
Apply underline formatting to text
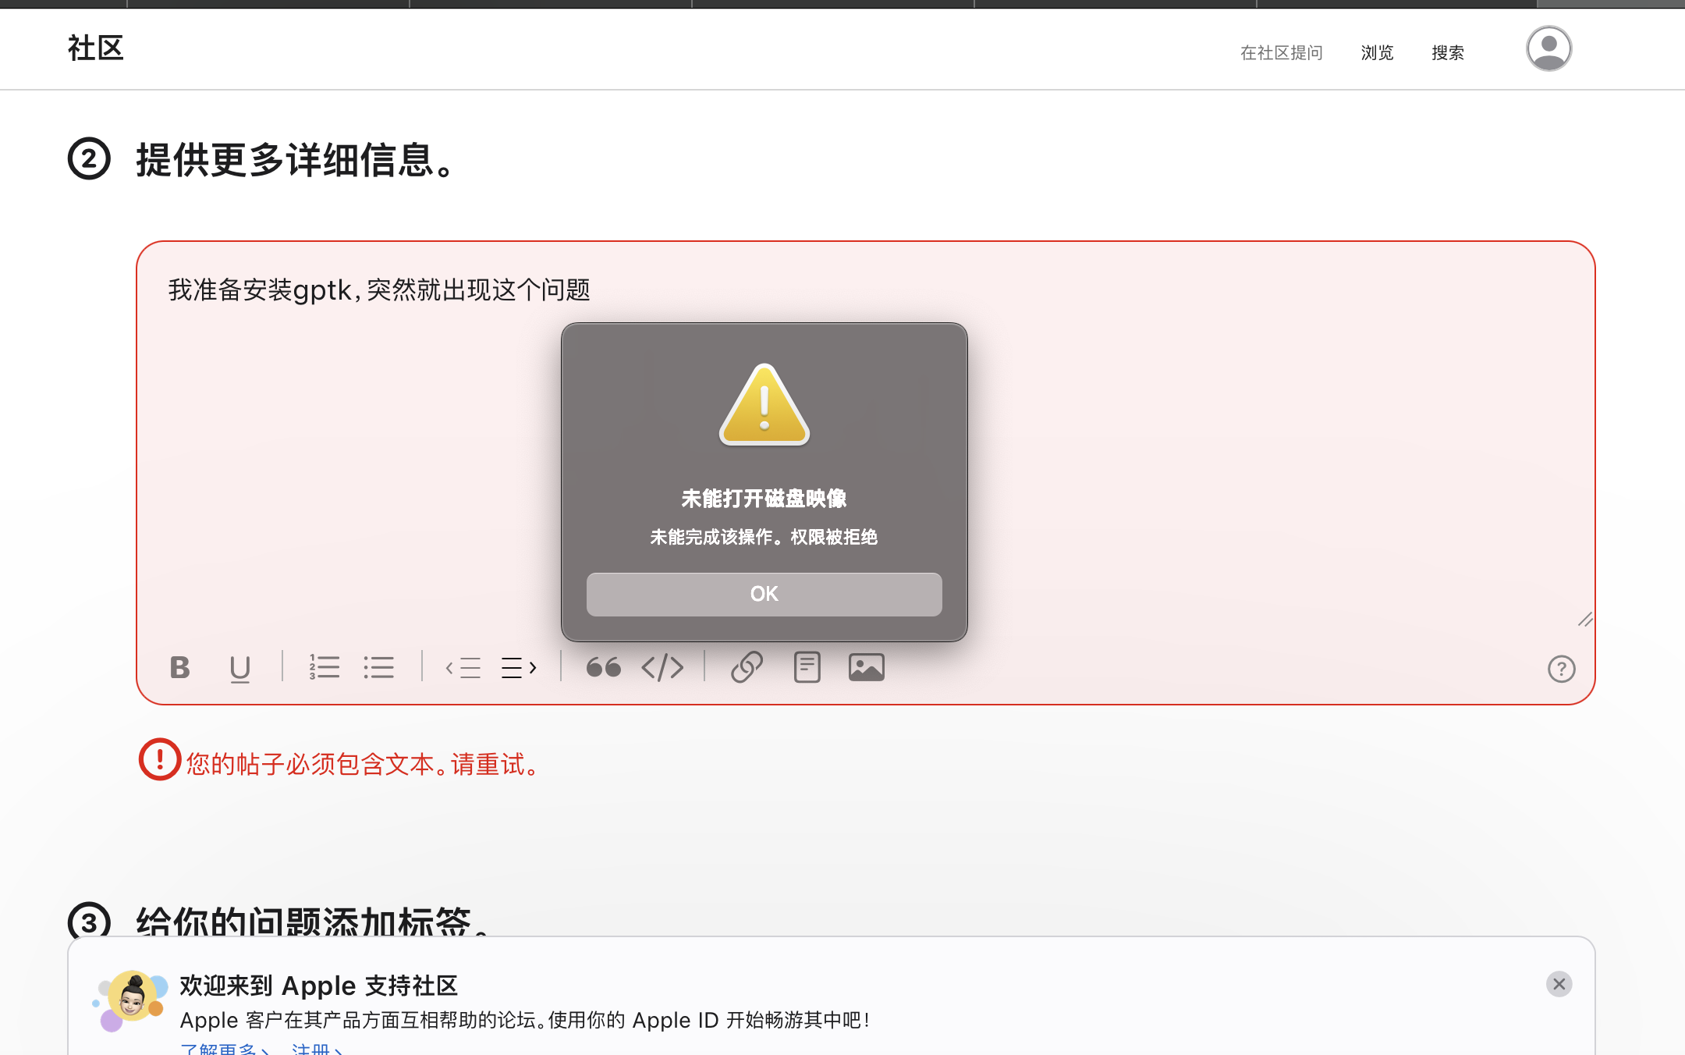point(239,668)
